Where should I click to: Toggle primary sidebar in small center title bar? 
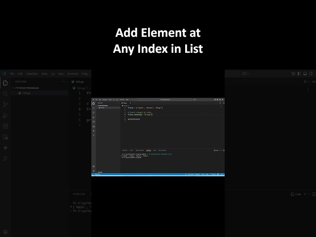tap(217, 100)
